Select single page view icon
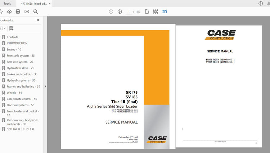The width and height of the screenshot is (270, 153). pos(147,11)
